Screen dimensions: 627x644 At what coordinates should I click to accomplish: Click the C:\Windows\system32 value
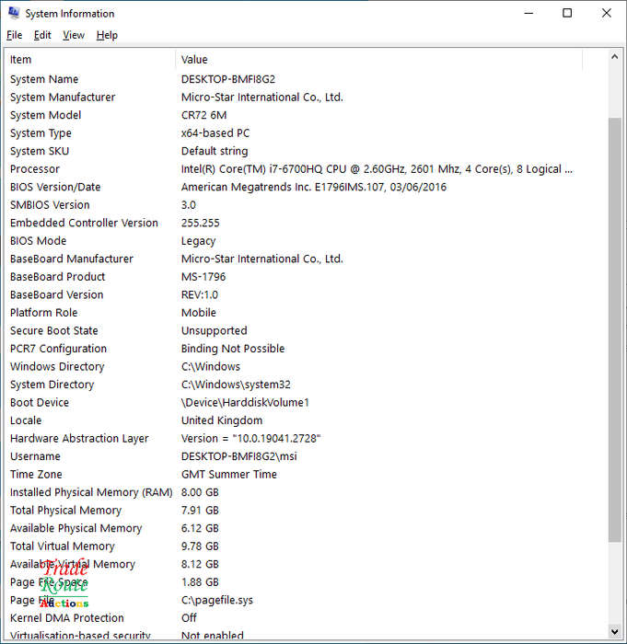236,385
